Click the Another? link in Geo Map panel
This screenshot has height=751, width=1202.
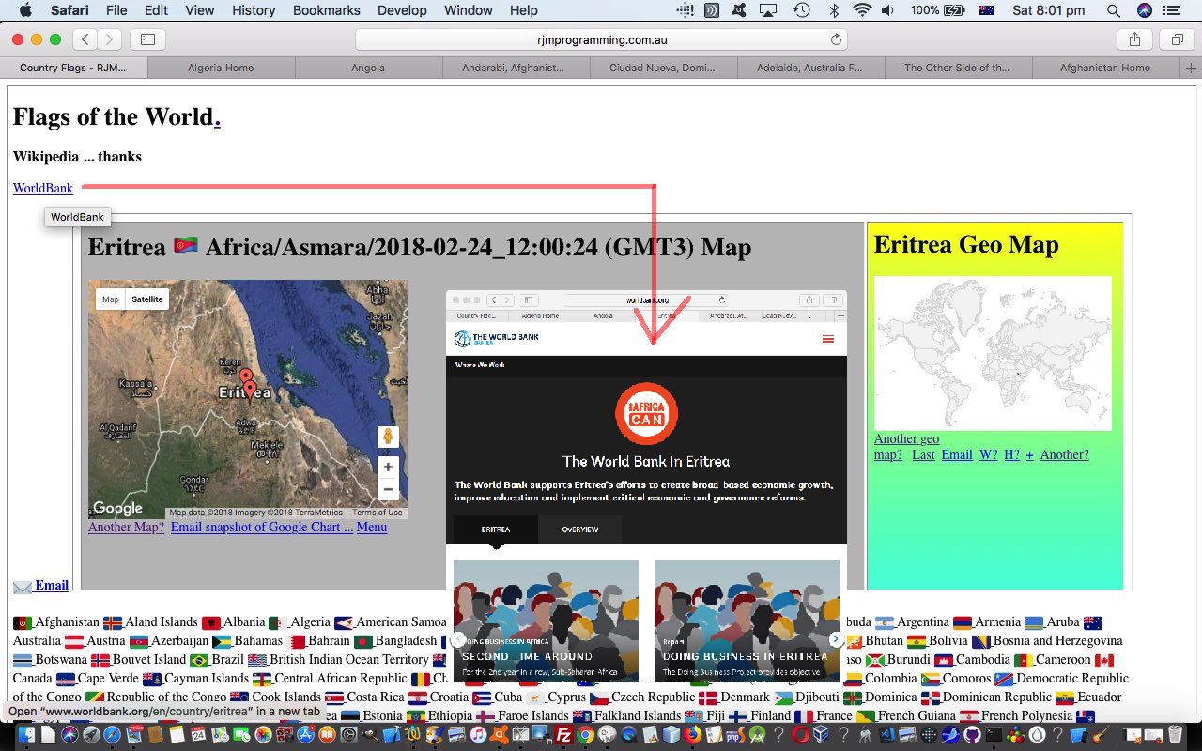coord(1065,454)
